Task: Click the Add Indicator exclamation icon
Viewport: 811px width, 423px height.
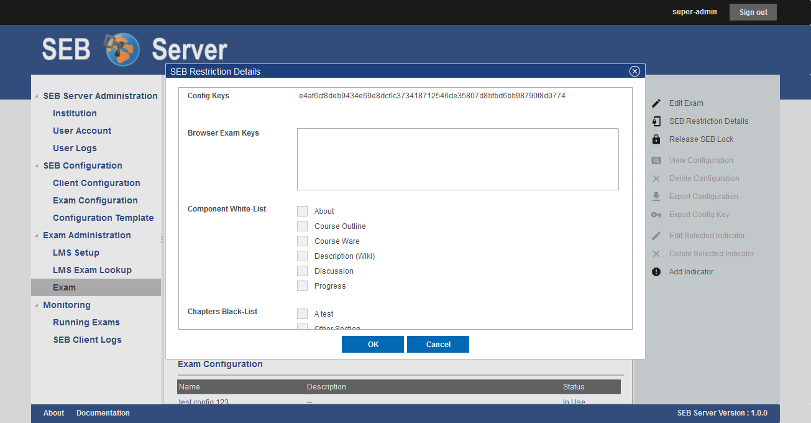Action: click(656, 272)
